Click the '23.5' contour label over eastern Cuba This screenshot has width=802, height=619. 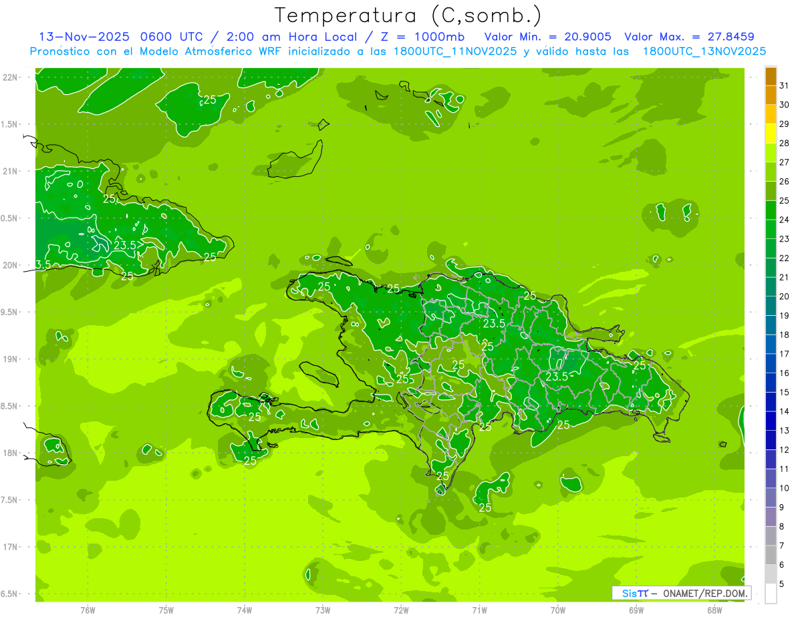(125, 245)
